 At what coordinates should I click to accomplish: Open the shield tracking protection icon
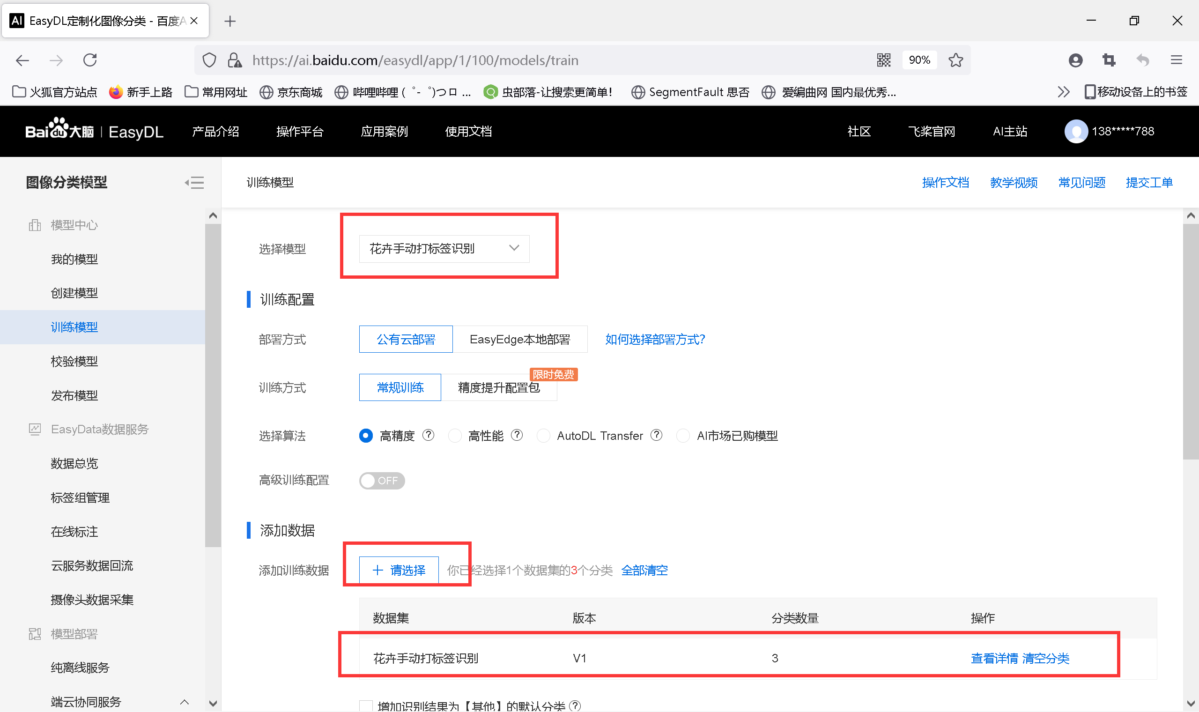coord(209,60)
